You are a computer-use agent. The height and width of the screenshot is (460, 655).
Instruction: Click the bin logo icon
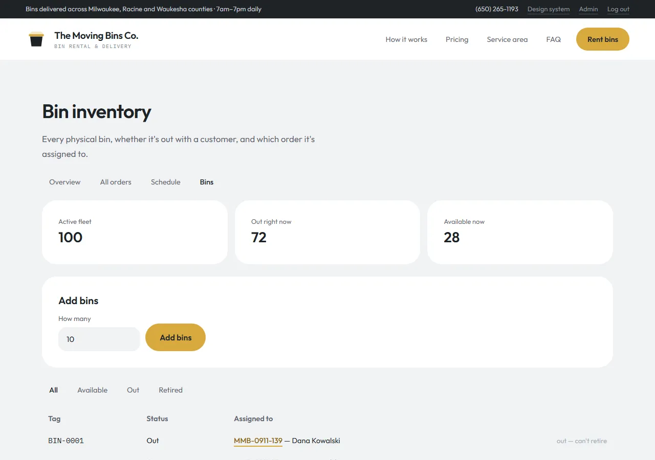[x=36, y=39]
